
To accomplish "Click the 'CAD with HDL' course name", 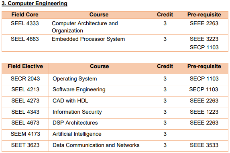I will coord(70,101).
